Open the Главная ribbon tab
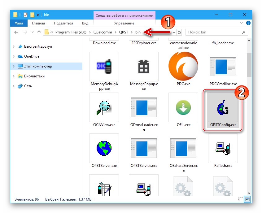262x213 pixels. (38, 23)
